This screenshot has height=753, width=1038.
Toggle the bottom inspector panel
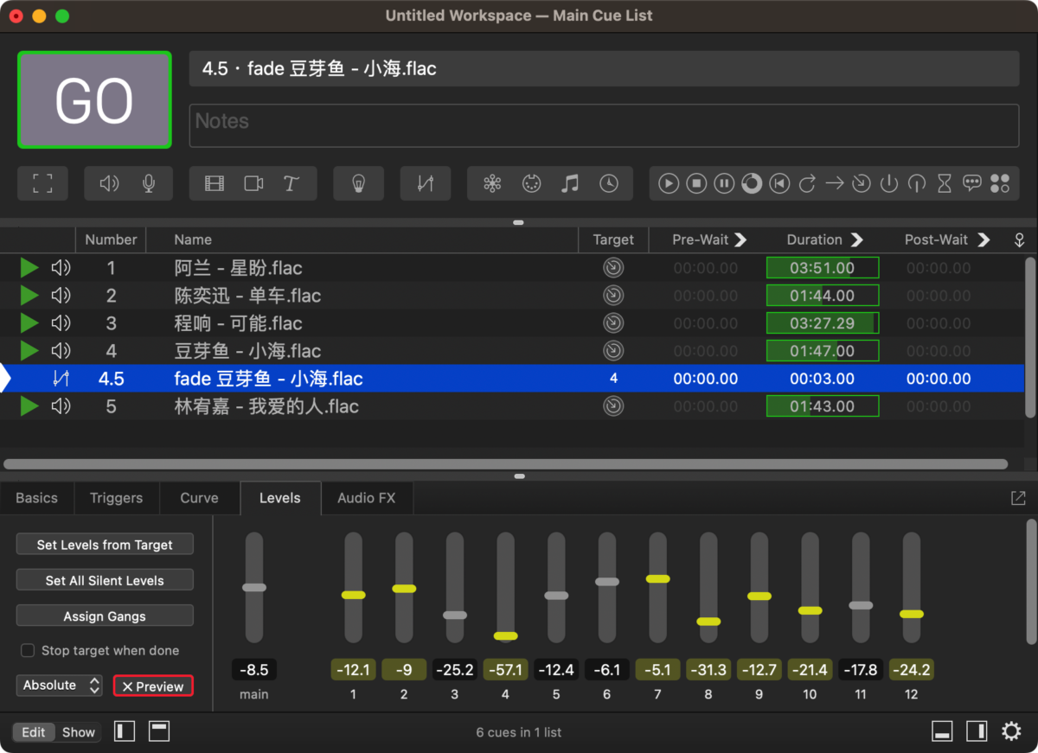click(x=943, y=731)
